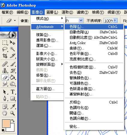
Task: Choose 替換顏色(R) command
Action: pyautogui.click(x=94, y=78)
